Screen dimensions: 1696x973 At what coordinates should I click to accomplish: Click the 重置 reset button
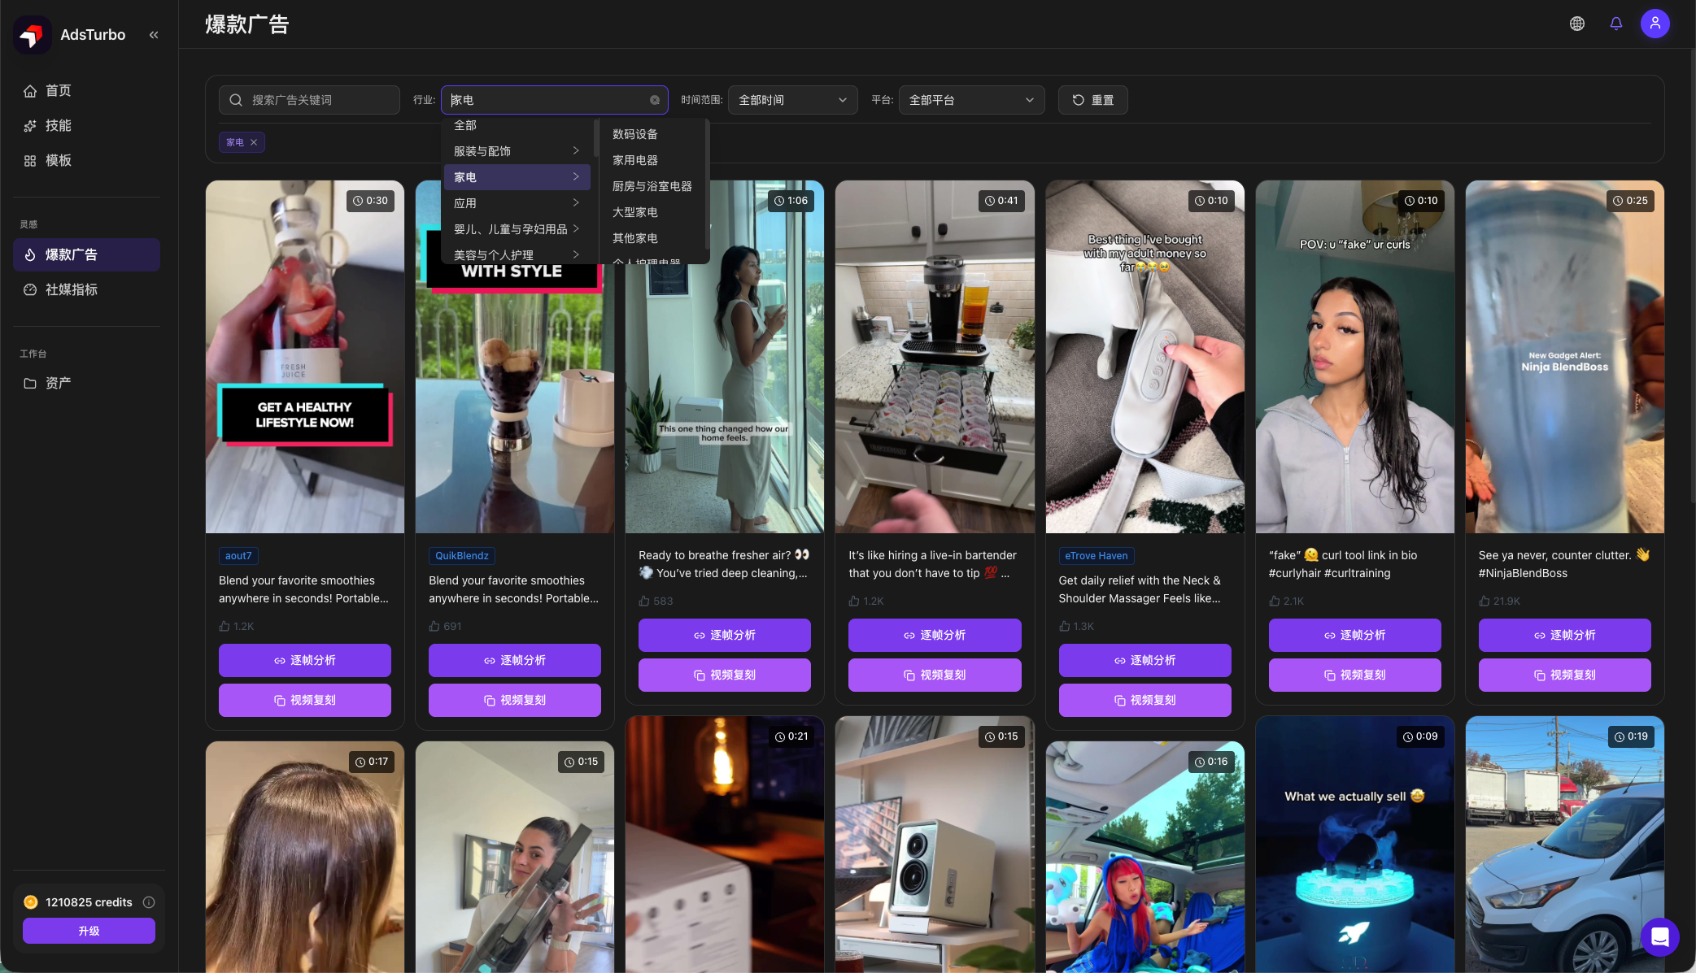(x=1092, y=100)
